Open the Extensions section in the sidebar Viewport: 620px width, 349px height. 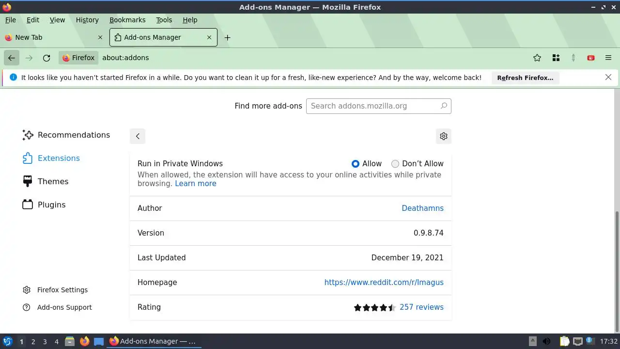(51, 159)
